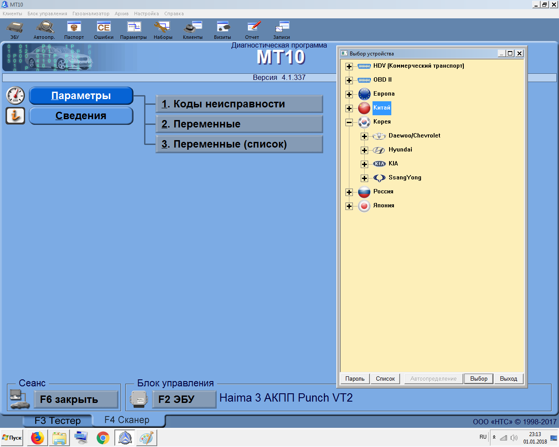Expand the HDV commercial transport node
559x447 pixels.
pos(349,66)
